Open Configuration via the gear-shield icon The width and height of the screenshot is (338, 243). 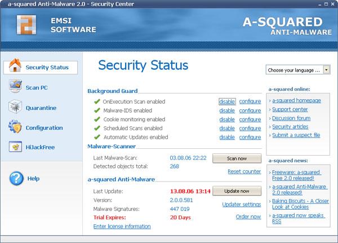(15, 126)
